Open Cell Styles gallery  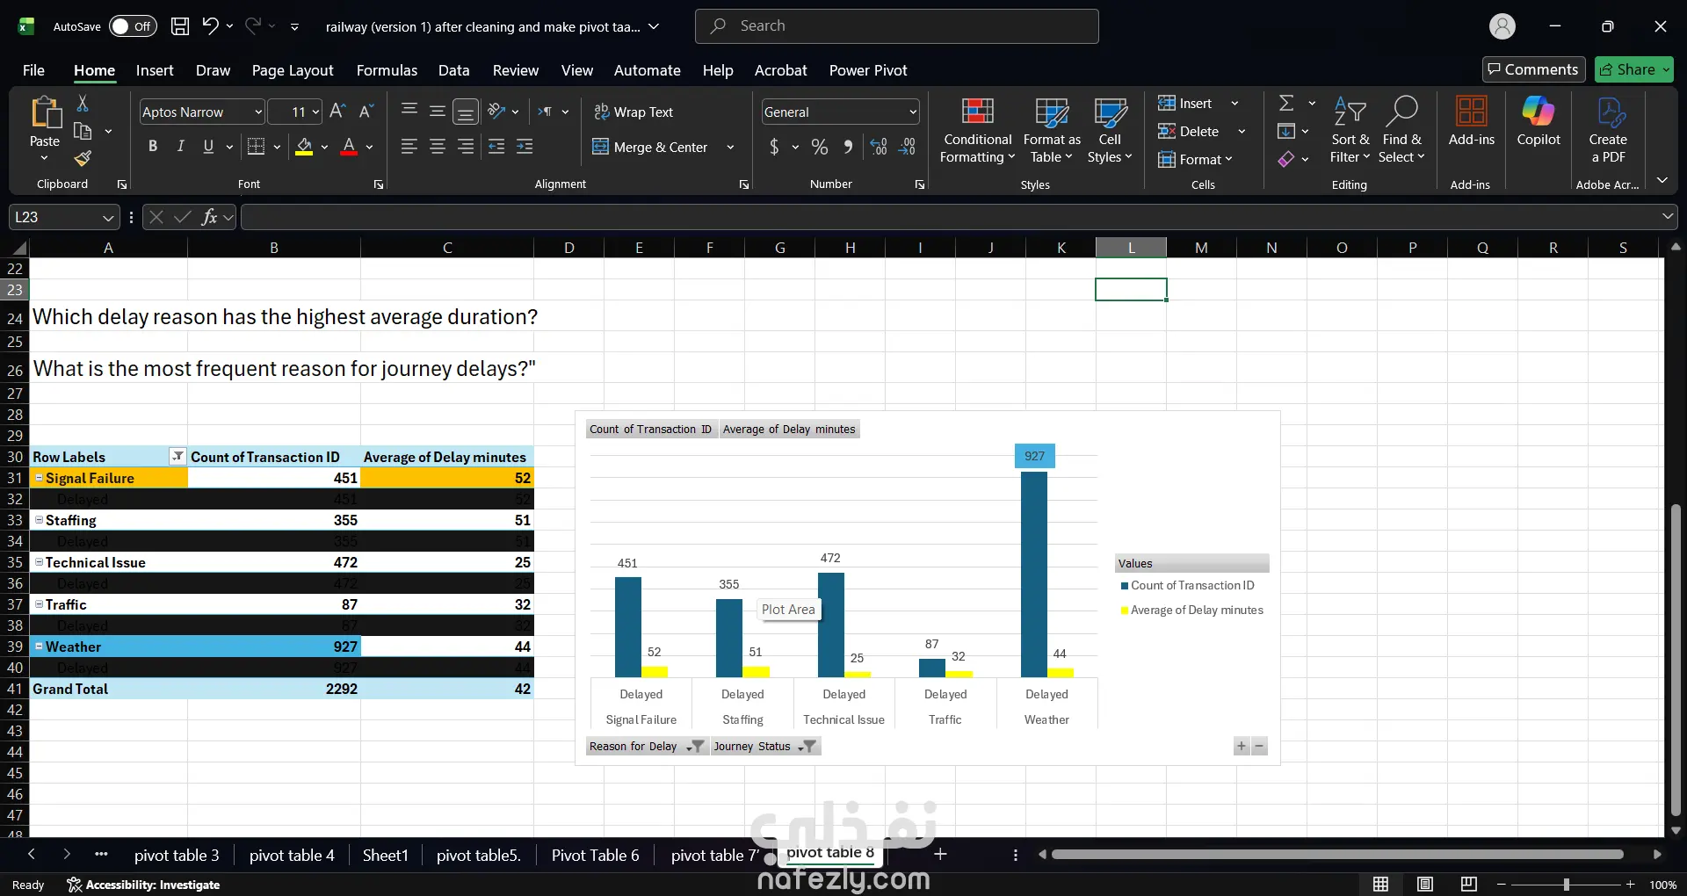[1110, 132]
